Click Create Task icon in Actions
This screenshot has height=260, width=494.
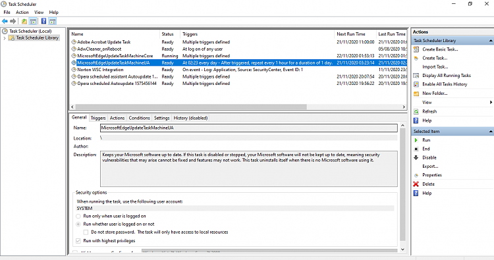click(x=416, y=58)
